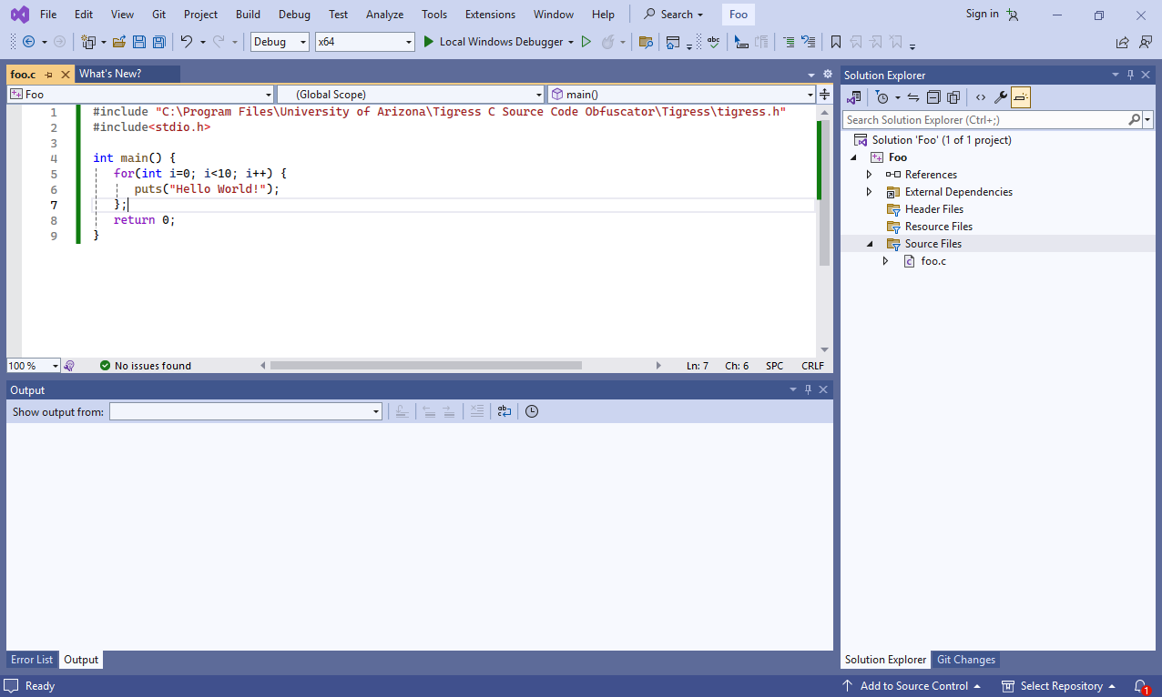
Task: Run with Local Windows Debugger
Action: 497,42
